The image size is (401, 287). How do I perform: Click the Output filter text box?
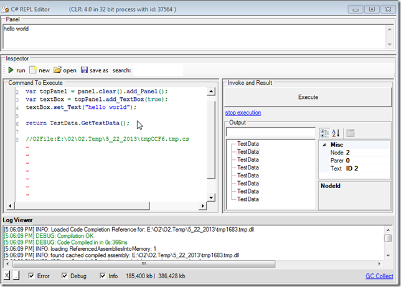tap(271, 132)
